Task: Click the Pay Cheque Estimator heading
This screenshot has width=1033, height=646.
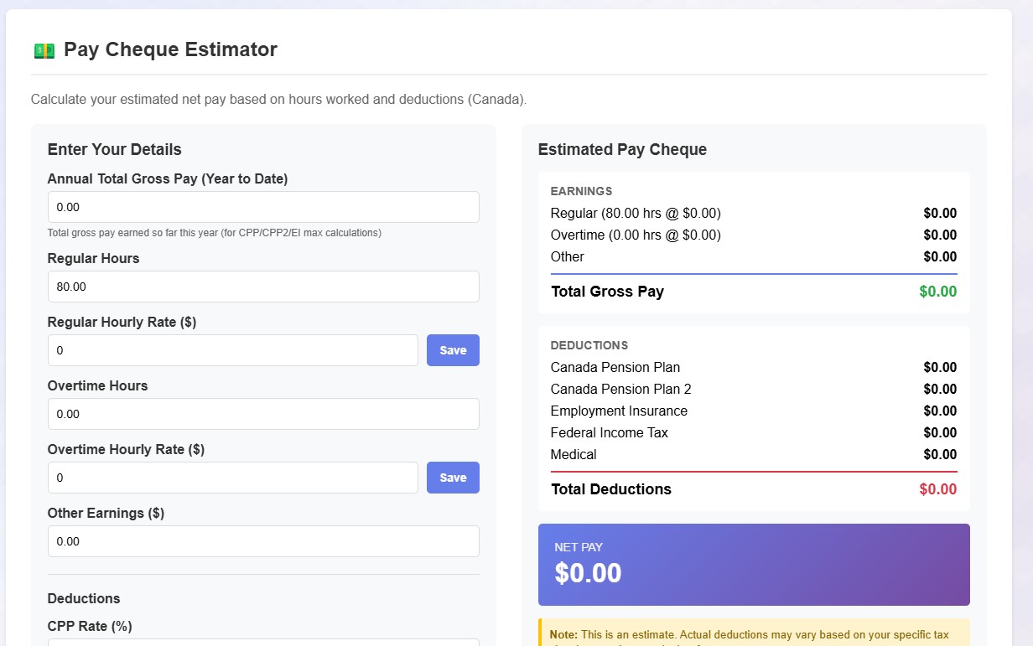Action: 170,49
